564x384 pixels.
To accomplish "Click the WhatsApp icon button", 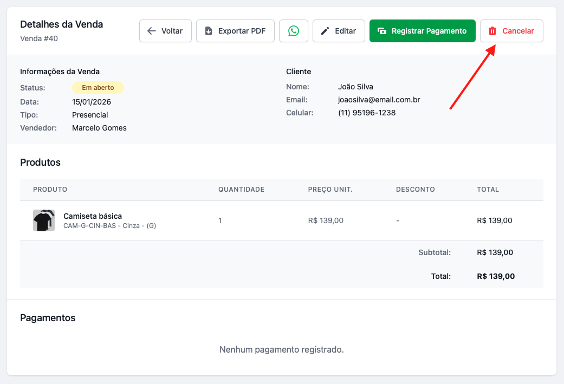I will tap(294, 31).
